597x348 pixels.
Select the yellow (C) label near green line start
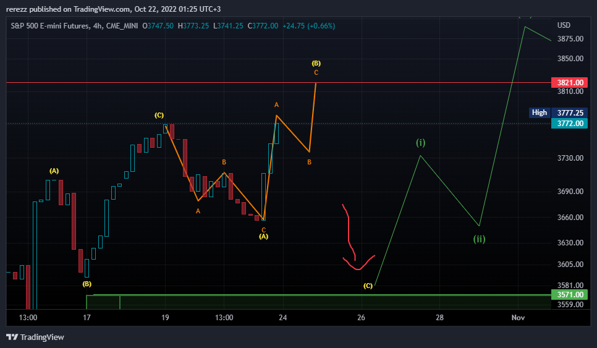pos(368,286)
